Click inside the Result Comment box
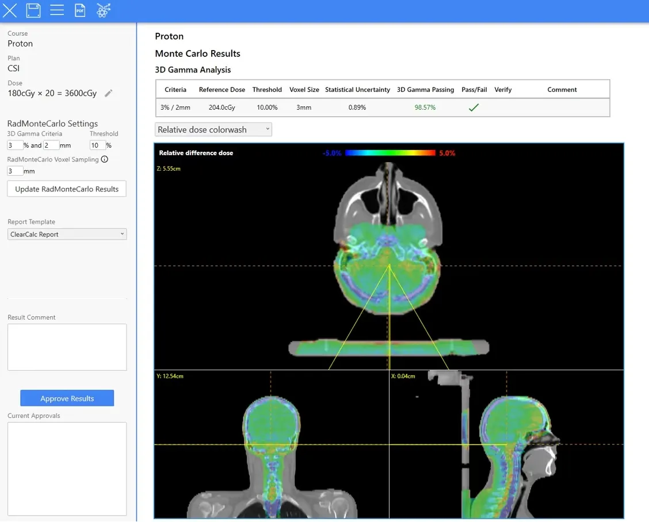 tap(67, 347)
